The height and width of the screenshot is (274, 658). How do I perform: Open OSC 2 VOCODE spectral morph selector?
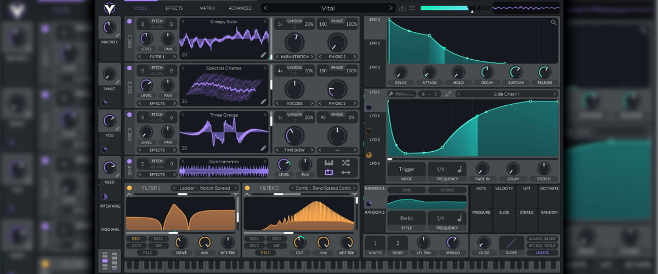[x=294, y=103]
